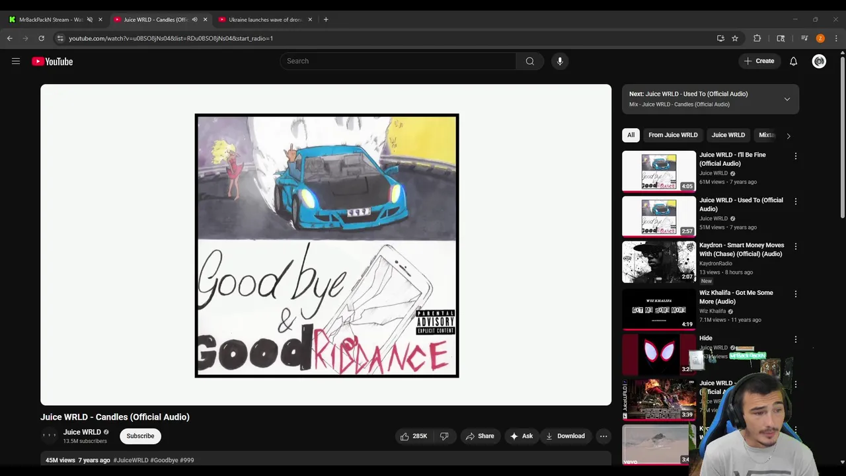Open Kaydron Smart Money Moves thumbnail
Image resolution: width=846 pixels, height=476 pixels.
coord(659,262)
